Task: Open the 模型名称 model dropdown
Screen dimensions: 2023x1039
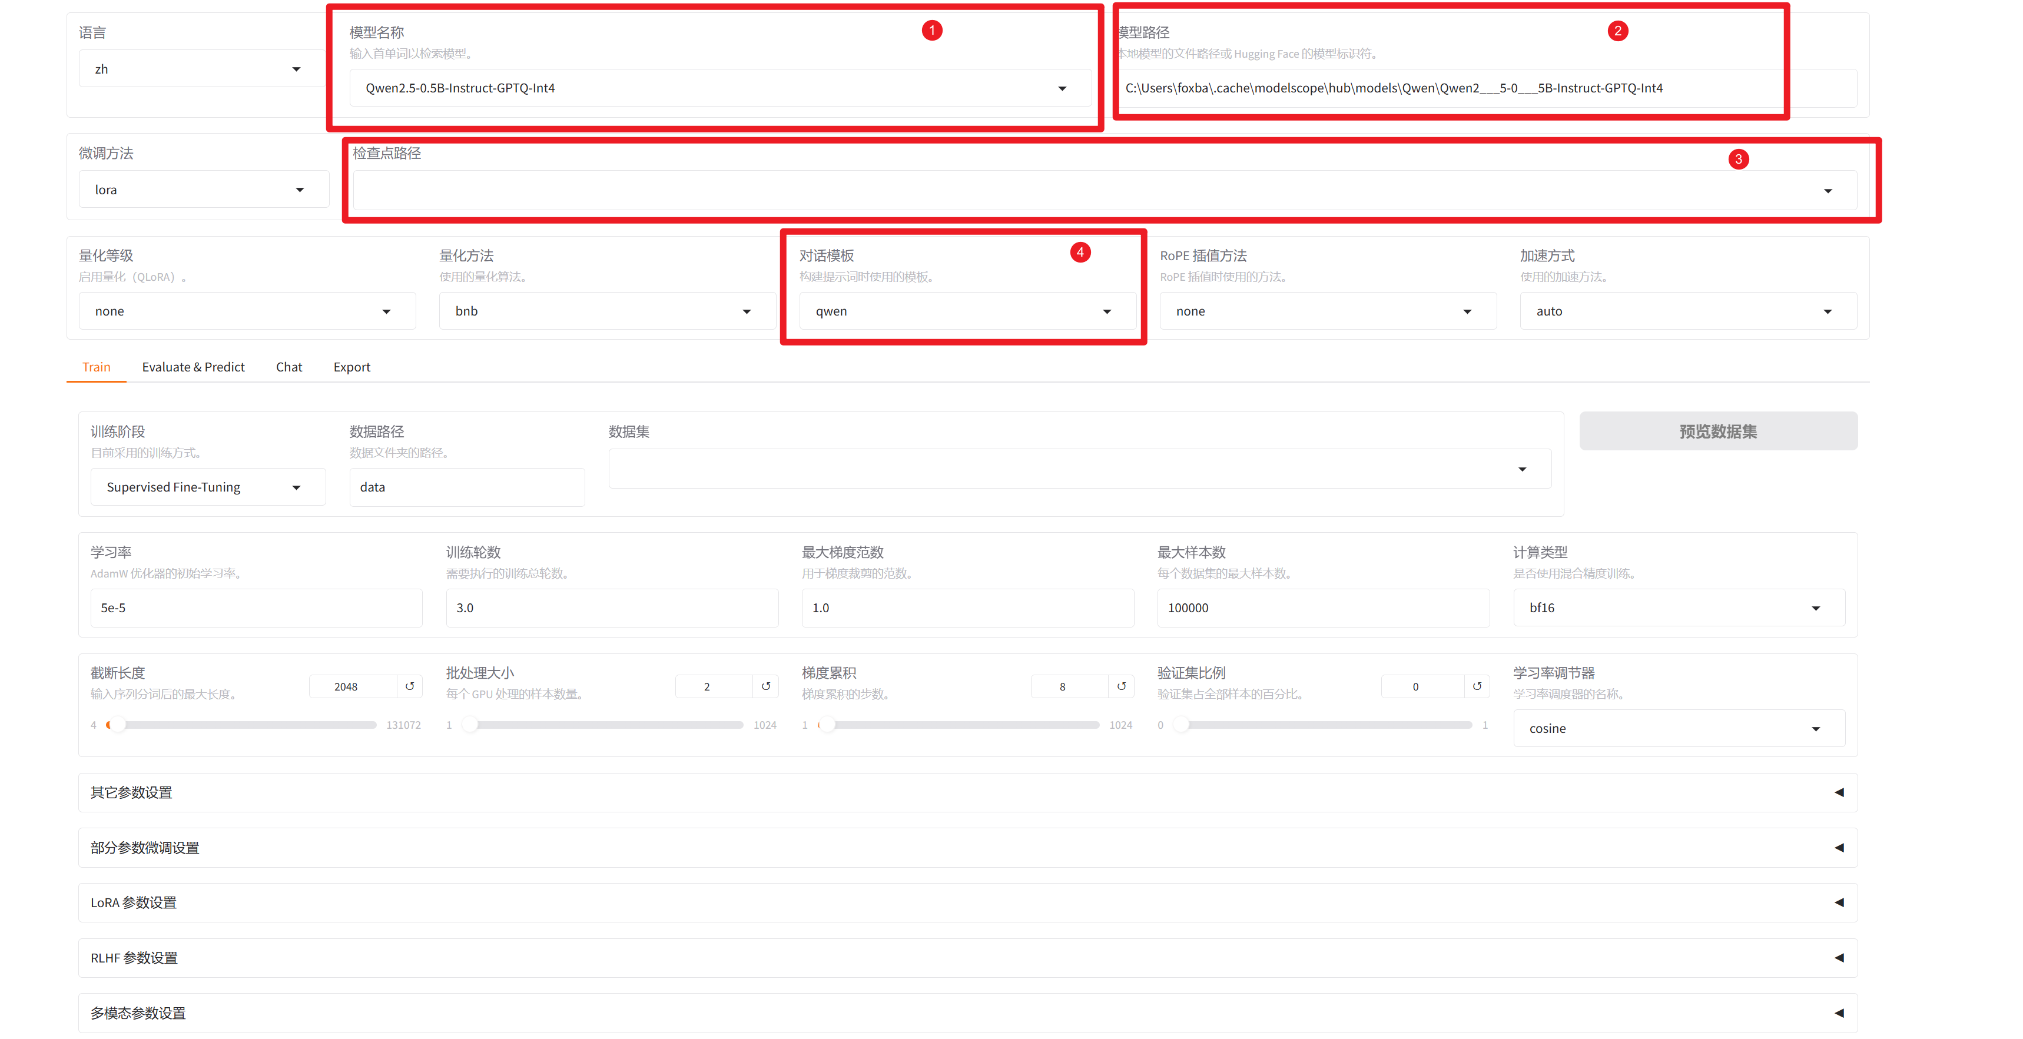Action: click(1062, 89)
